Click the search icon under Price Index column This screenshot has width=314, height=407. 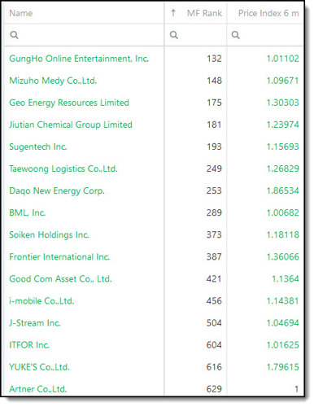[x=235, y=35]
